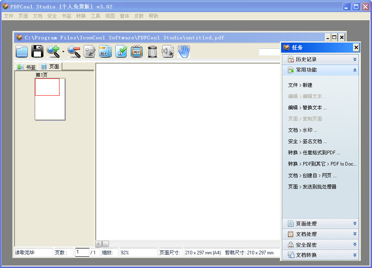Screen dimensions: 372x268
Task: Click the PDF clipboard icon
Action: pos(137,51)
